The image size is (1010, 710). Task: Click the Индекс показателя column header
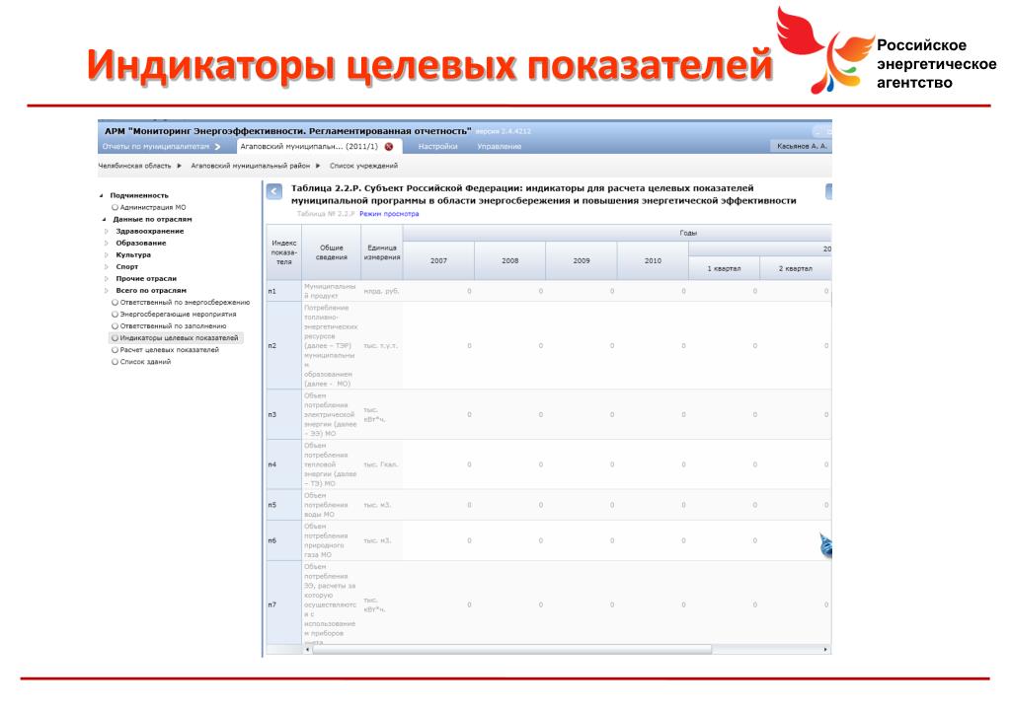pyautogui.click(x=284, y=252)
